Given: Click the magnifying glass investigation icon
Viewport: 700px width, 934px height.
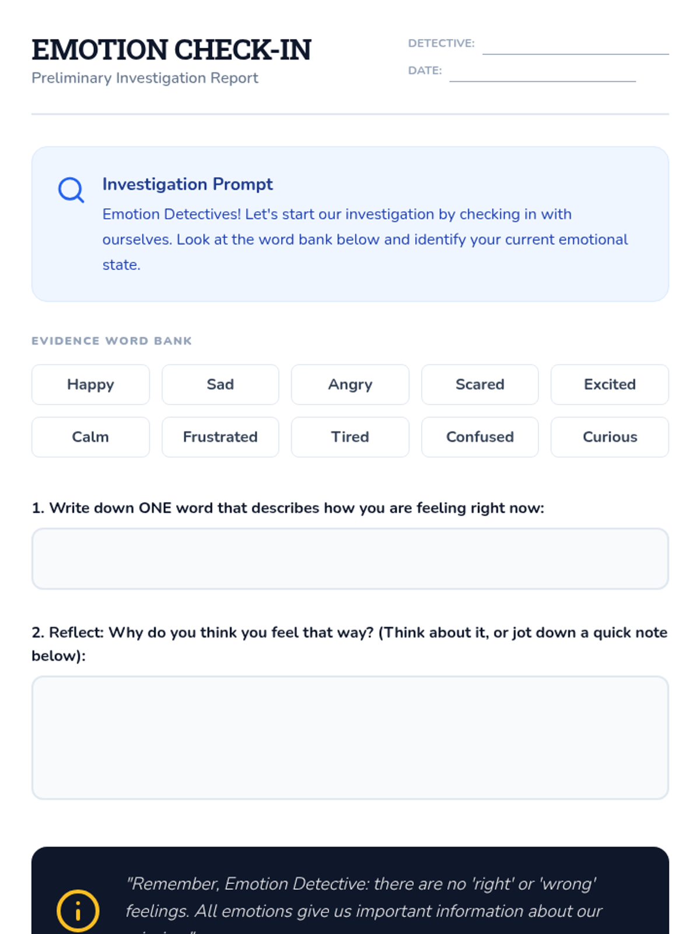Looking at the screenshot, I should [x=71, y=190].
